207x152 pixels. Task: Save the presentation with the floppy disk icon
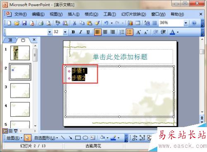(x=24, y=23)
